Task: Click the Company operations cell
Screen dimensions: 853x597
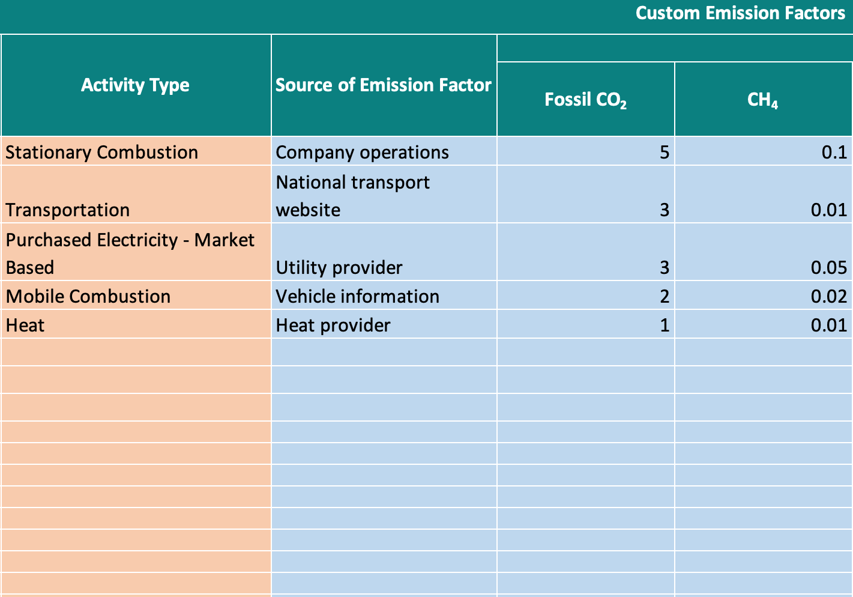Action: [x=361, y=152]
